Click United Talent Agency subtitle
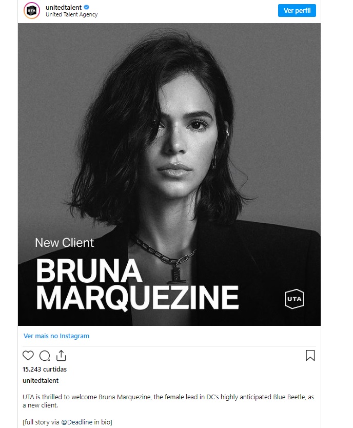Image resolution: width=353 pixels, height=428 pixels. point(71,14)
